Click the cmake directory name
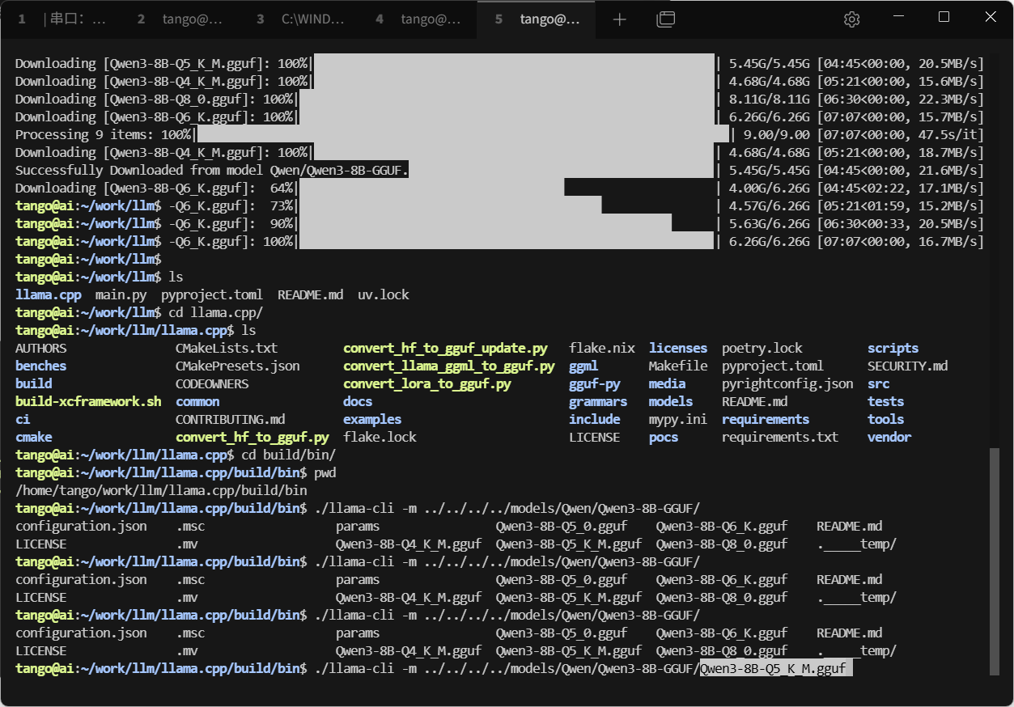This screenshot has width=1014, height=707. pyautogui.click(x=34, y=437)
